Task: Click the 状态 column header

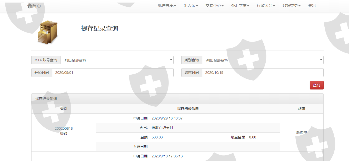Action: tap(302, 109)
